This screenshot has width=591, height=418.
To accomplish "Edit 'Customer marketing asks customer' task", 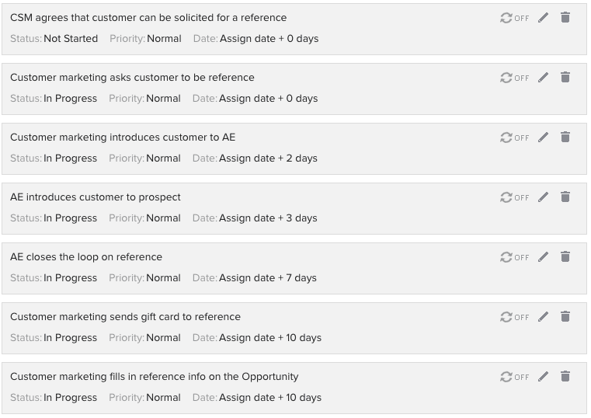I will pos(543,78).
